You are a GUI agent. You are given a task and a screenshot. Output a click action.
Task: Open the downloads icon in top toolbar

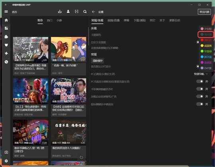60,12
